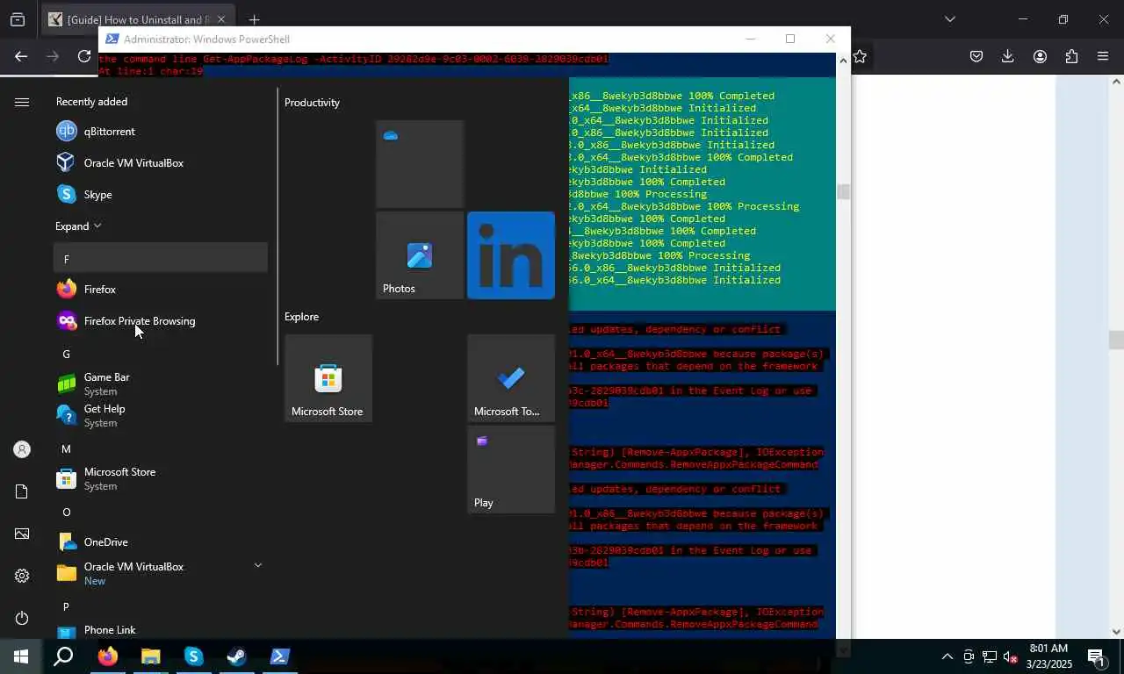Open the user account icon in Start

pyautogui.click(x=22, y=449)
